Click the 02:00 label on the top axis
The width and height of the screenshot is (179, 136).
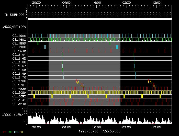pos(127,3)
